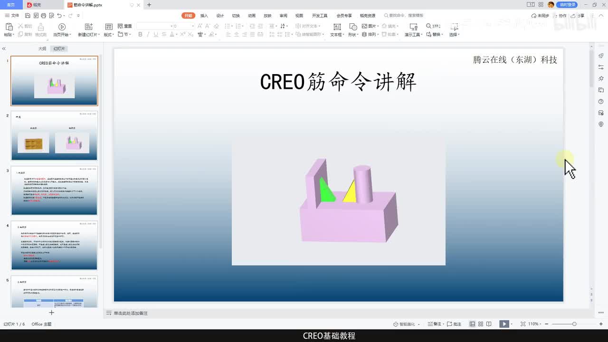
Task: Select slide 4 thumbnail
Action: coord(54,246)
